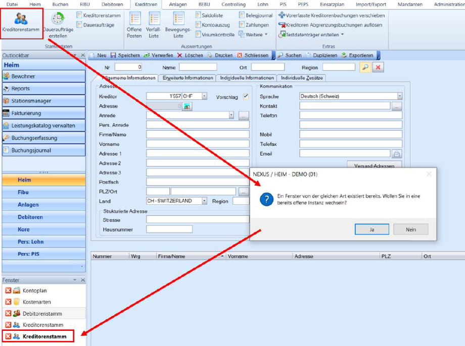
Task: Click Nein in the dialog
Action: [x=411, y=229]
